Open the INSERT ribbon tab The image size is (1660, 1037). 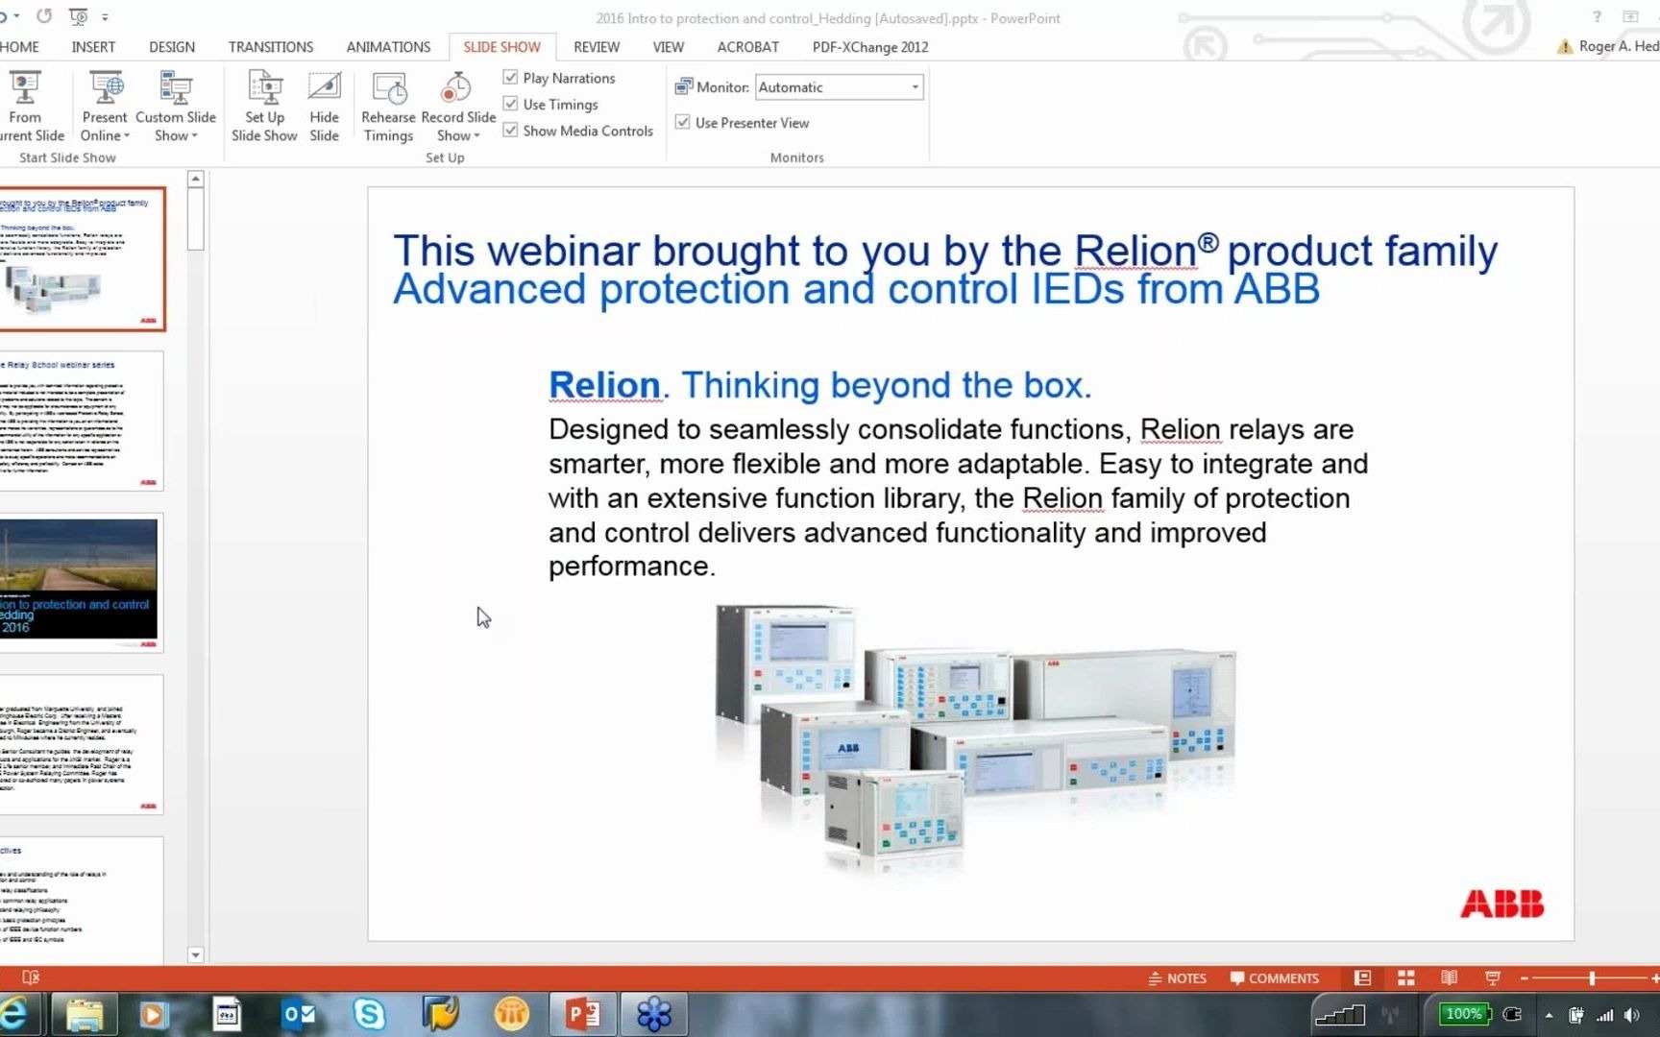93,46
